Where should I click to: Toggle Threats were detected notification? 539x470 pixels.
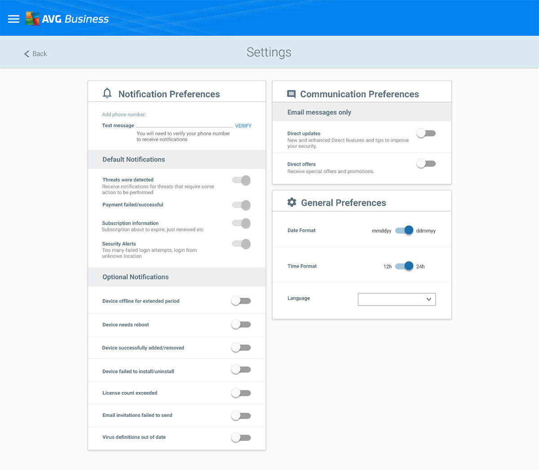point(241,180)
